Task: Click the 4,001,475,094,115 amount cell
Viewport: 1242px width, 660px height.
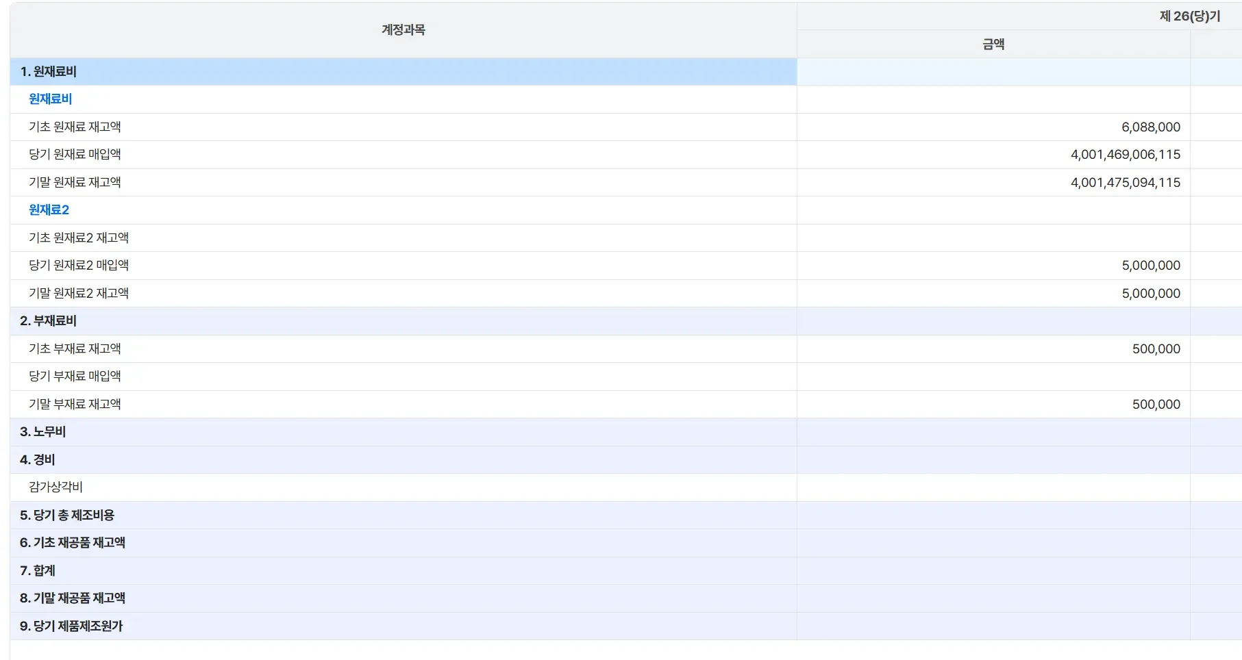Action: point(1125,183)
